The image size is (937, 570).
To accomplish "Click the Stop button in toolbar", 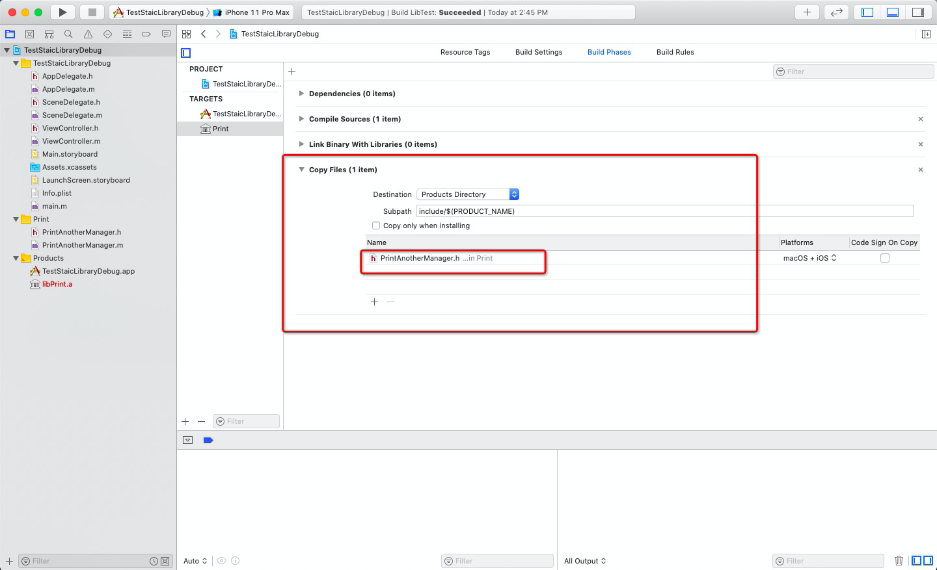I will point(92,12).
